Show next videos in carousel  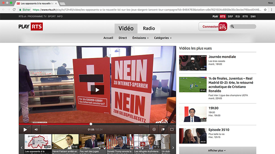click(x=173, y=148)
